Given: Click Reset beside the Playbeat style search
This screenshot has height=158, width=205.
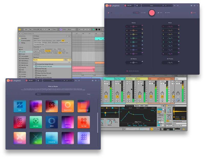Looking at the screenshot, I should pos(89,94).
